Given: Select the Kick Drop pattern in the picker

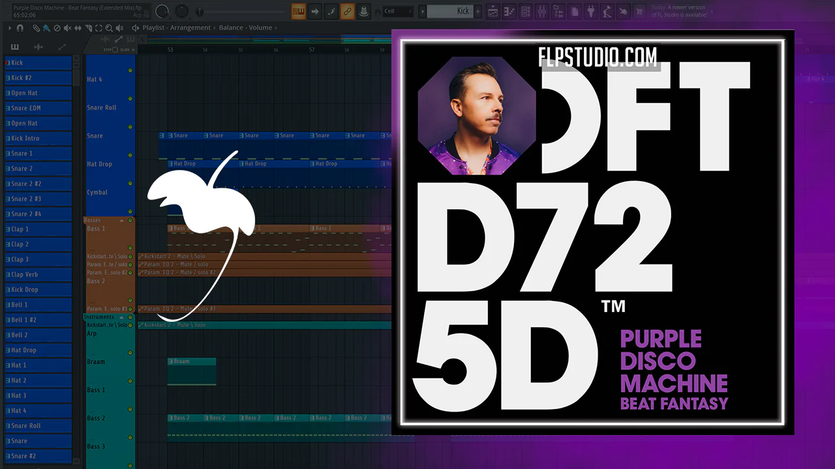Looking at the screenshot, I should 38,289.
